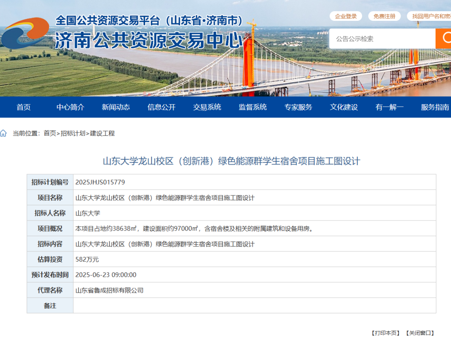
Task: Click the 招标内容 label cell
Action: tap(50, 244)
